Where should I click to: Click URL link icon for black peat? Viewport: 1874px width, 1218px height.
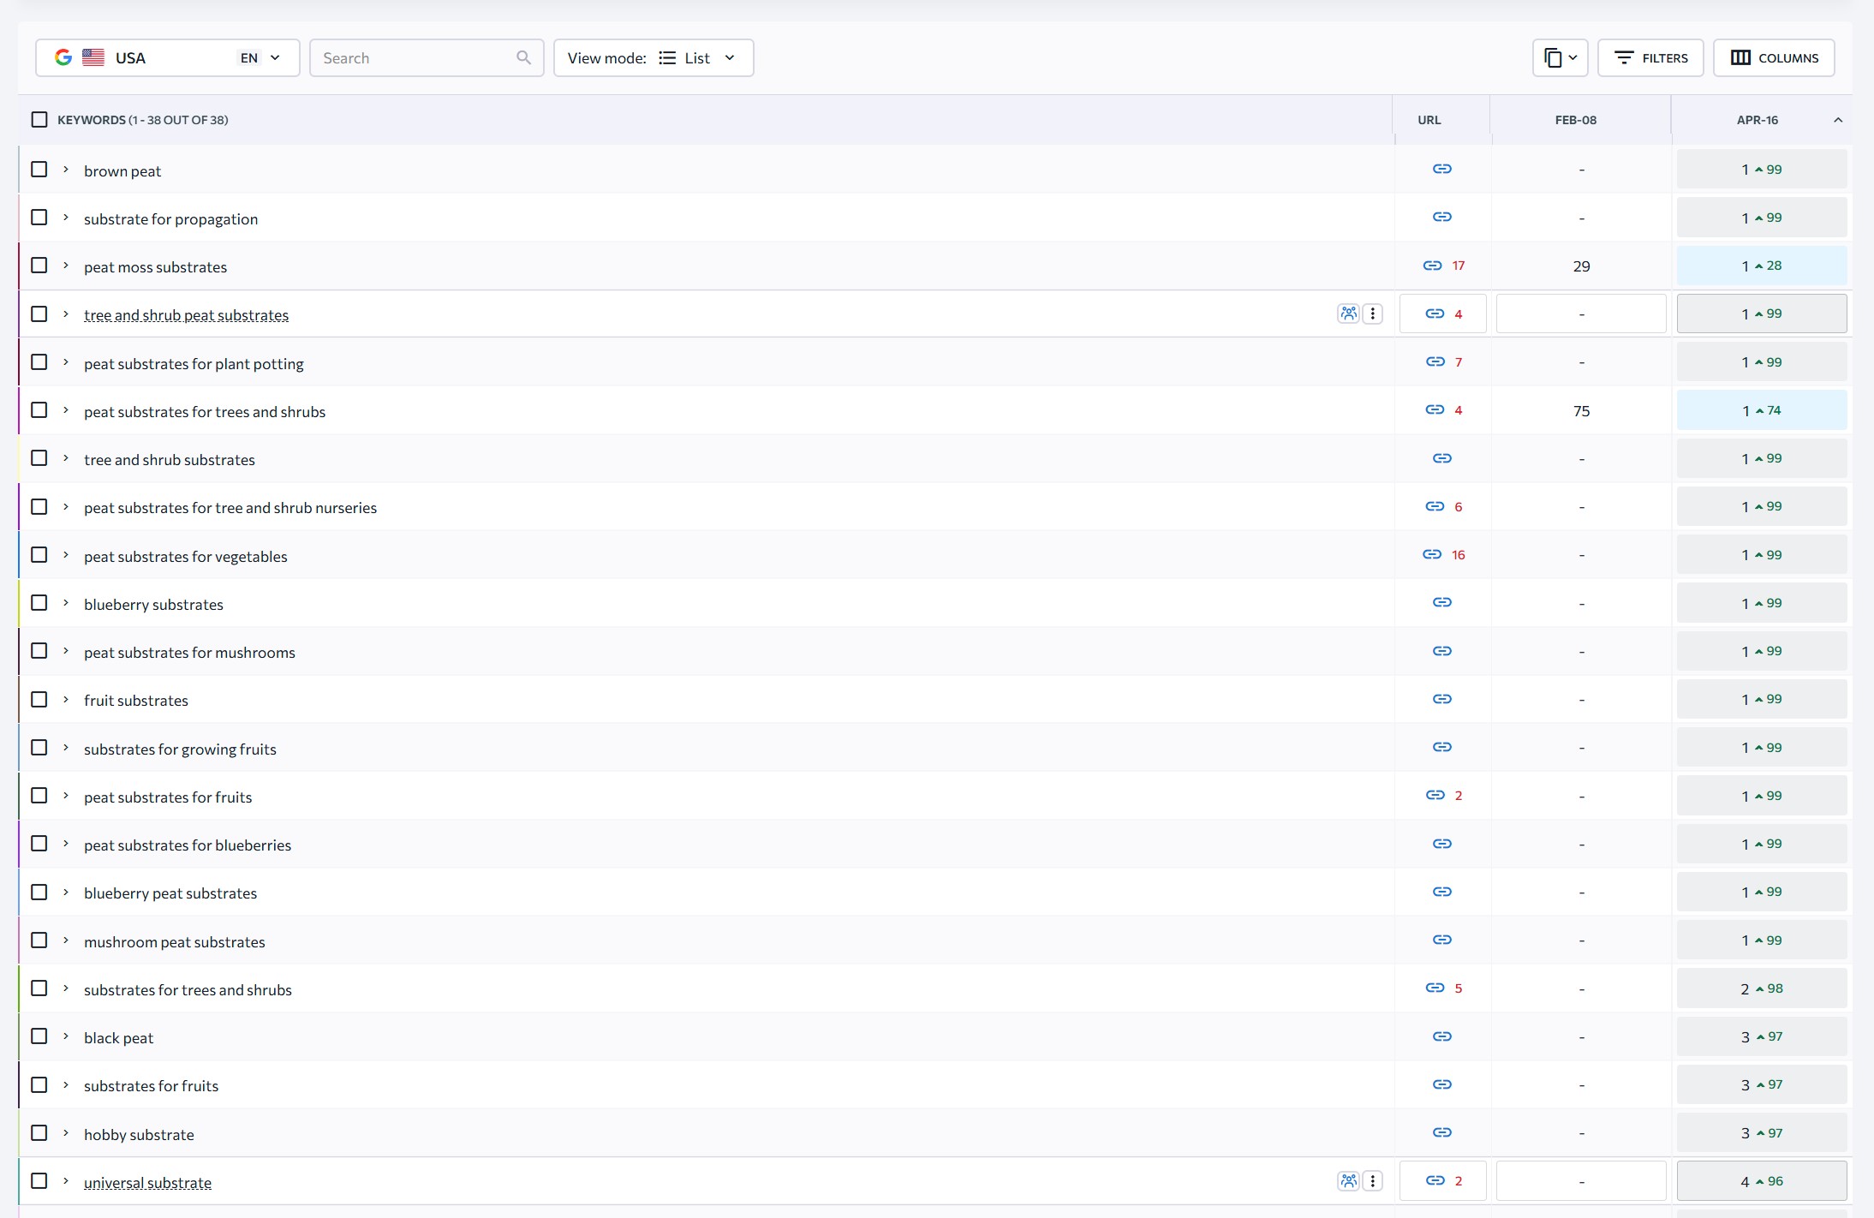(x=1441, y=1036)
